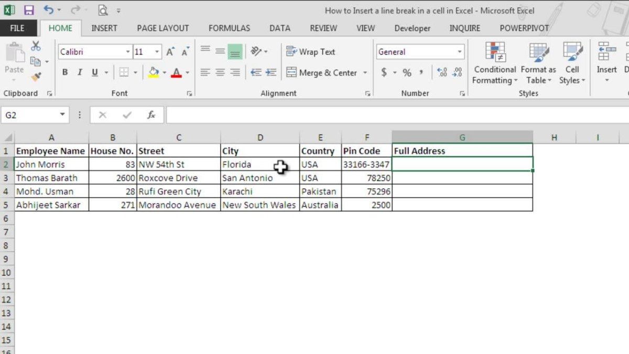This screenshot has width=629, height=354.
Task: Open the FILE tab
Action: 17,28
